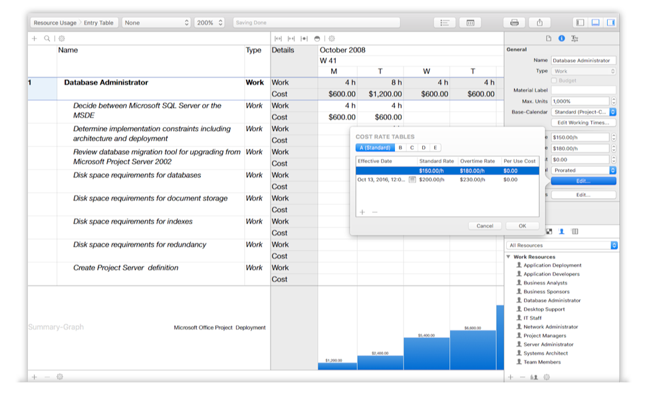Open the gear icon below summary graph

click(60, 377)
